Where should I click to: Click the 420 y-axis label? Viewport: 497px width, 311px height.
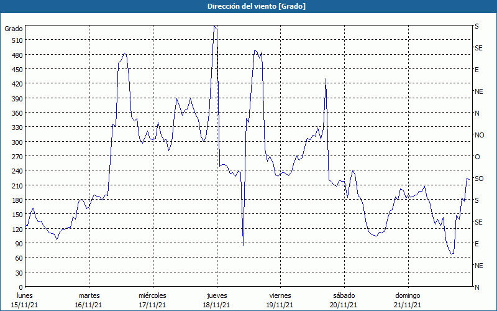[17, 84]
